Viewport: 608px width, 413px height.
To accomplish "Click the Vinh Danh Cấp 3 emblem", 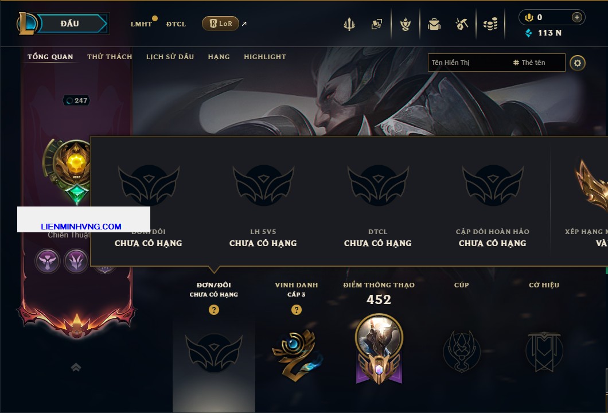I will (x=297, y=355).
